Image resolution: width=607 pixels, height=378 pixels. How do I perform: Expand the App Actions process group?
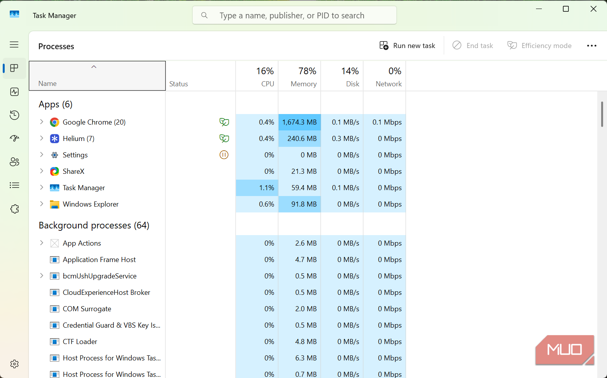(42, 243)
